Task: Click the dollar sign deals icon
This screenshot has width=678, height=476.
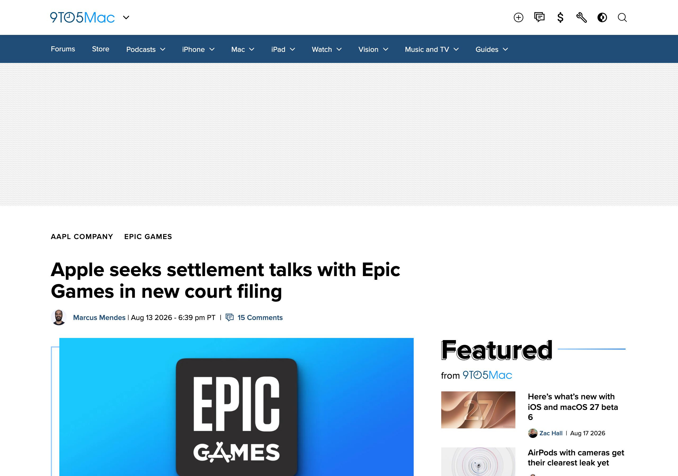Action: coord(560,18)
